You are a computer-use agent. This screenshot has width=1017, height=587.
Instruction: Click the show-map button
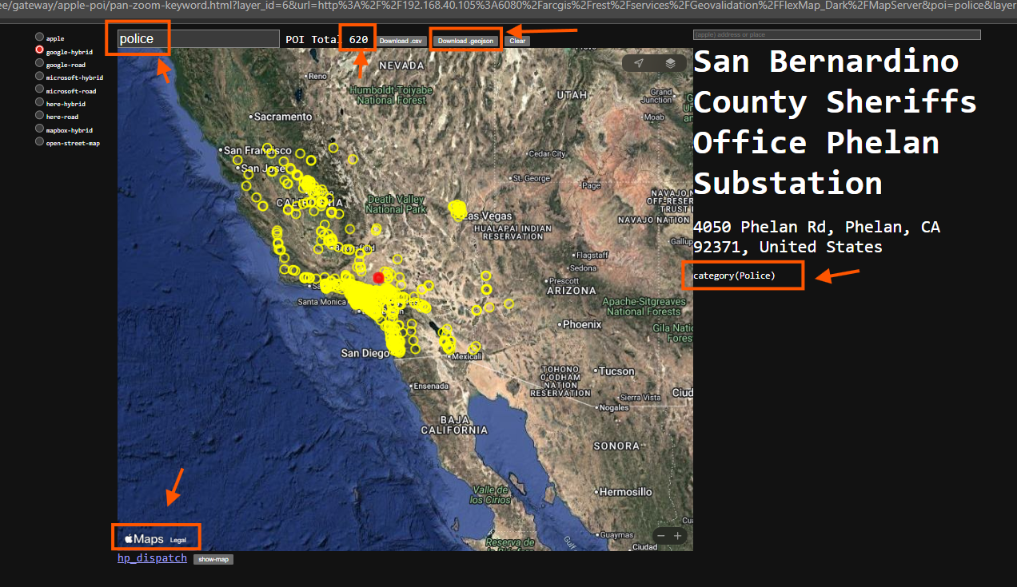coord(213,559)
